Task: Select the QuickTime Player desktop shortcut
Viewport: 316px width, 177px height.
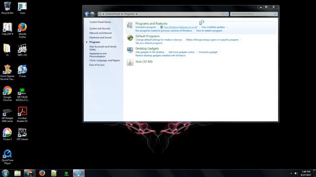Action: (x=7, y=157)
